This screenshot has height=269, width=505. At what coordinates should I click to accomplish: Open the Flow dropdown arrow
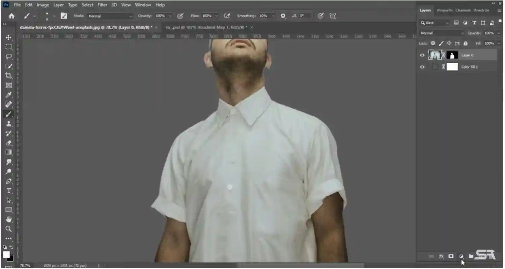coord(216,16)
